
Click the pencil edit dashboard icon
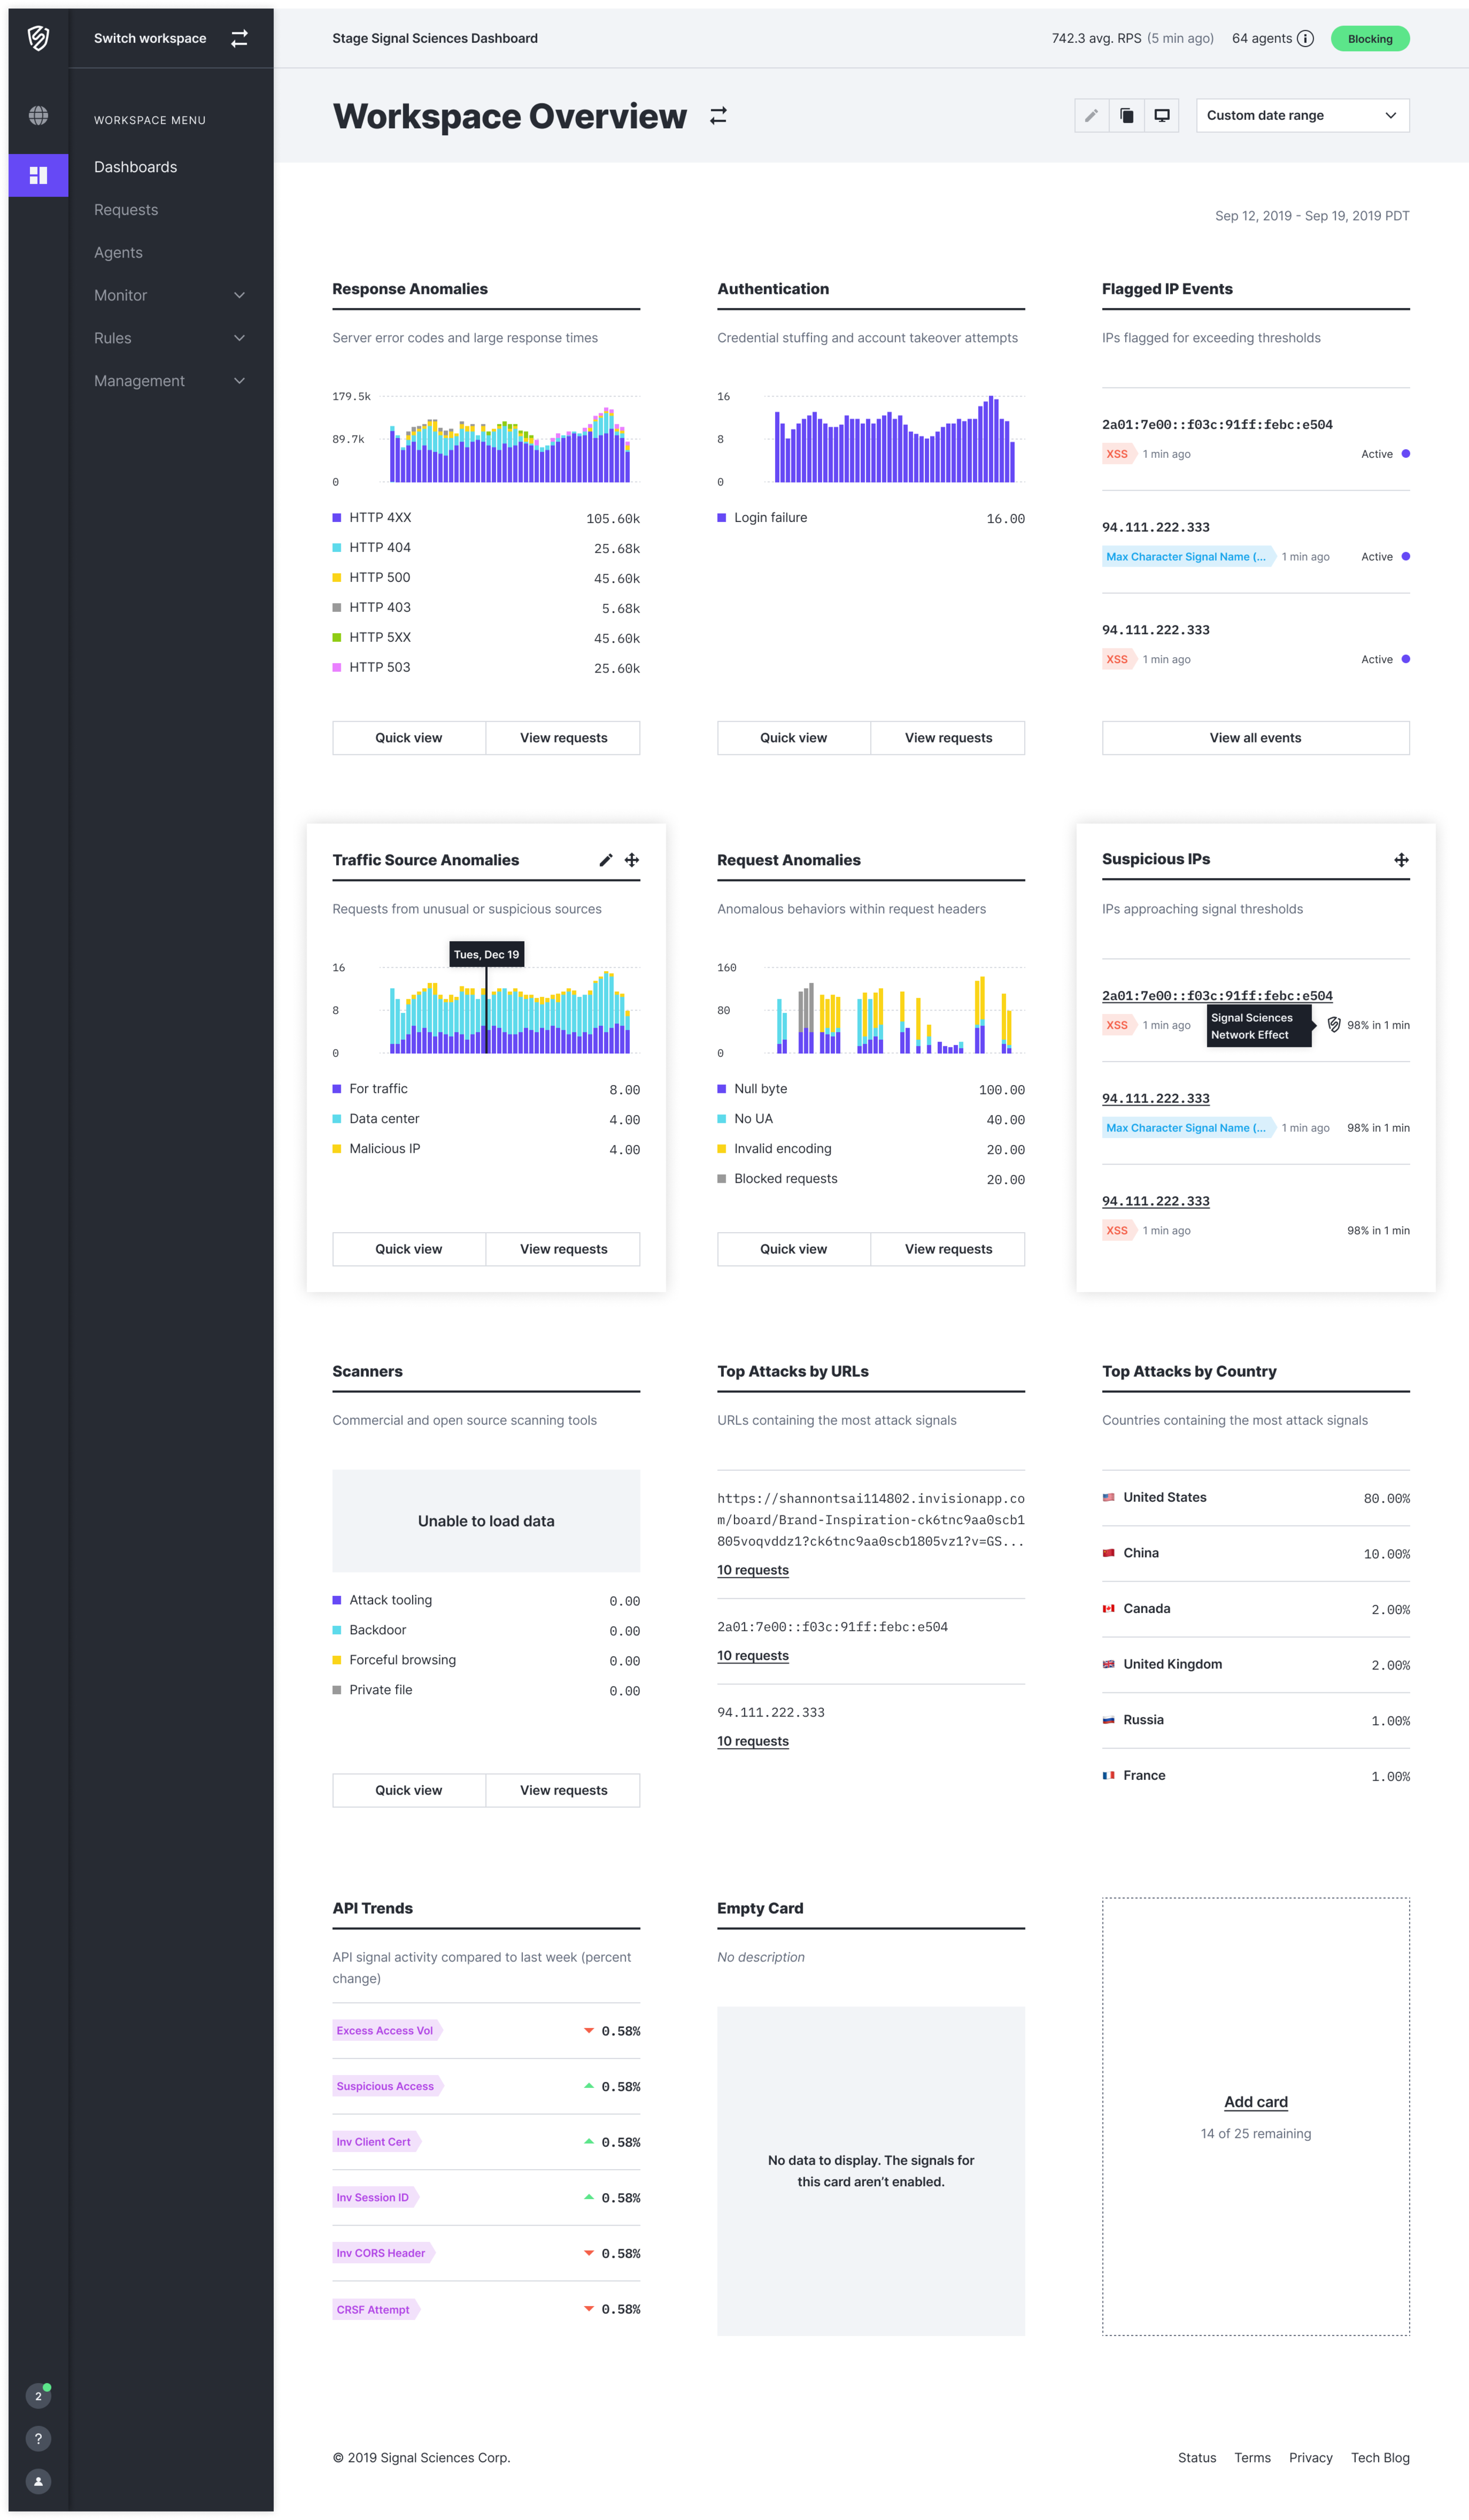[1091, 115]
